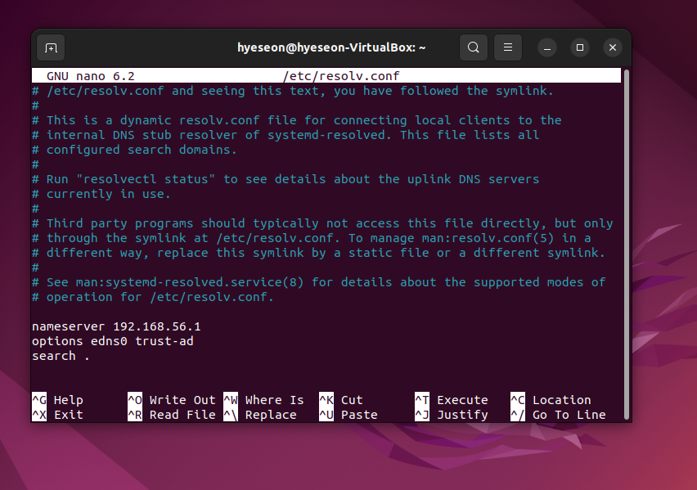Click the ^T Execute shortcut

452,400
